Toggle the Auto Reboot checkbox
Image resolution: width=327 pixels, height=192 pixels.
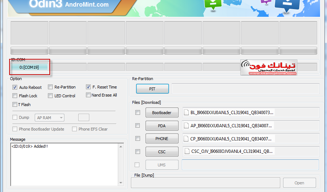pos(15,87)
